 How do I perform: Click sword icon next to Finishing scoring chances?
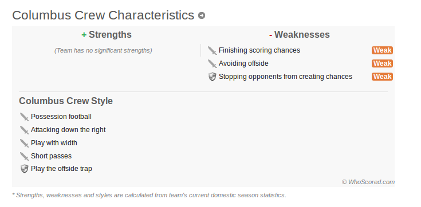pos(212,50)
